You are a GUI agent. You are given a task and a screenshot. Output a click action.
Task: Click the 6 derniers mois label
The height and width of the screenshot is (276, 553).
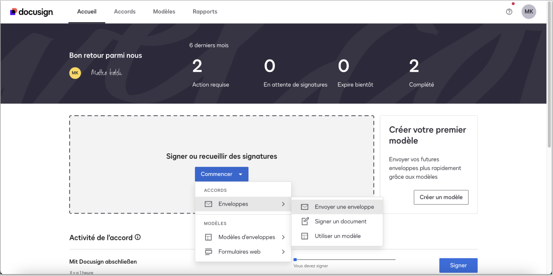209,45
